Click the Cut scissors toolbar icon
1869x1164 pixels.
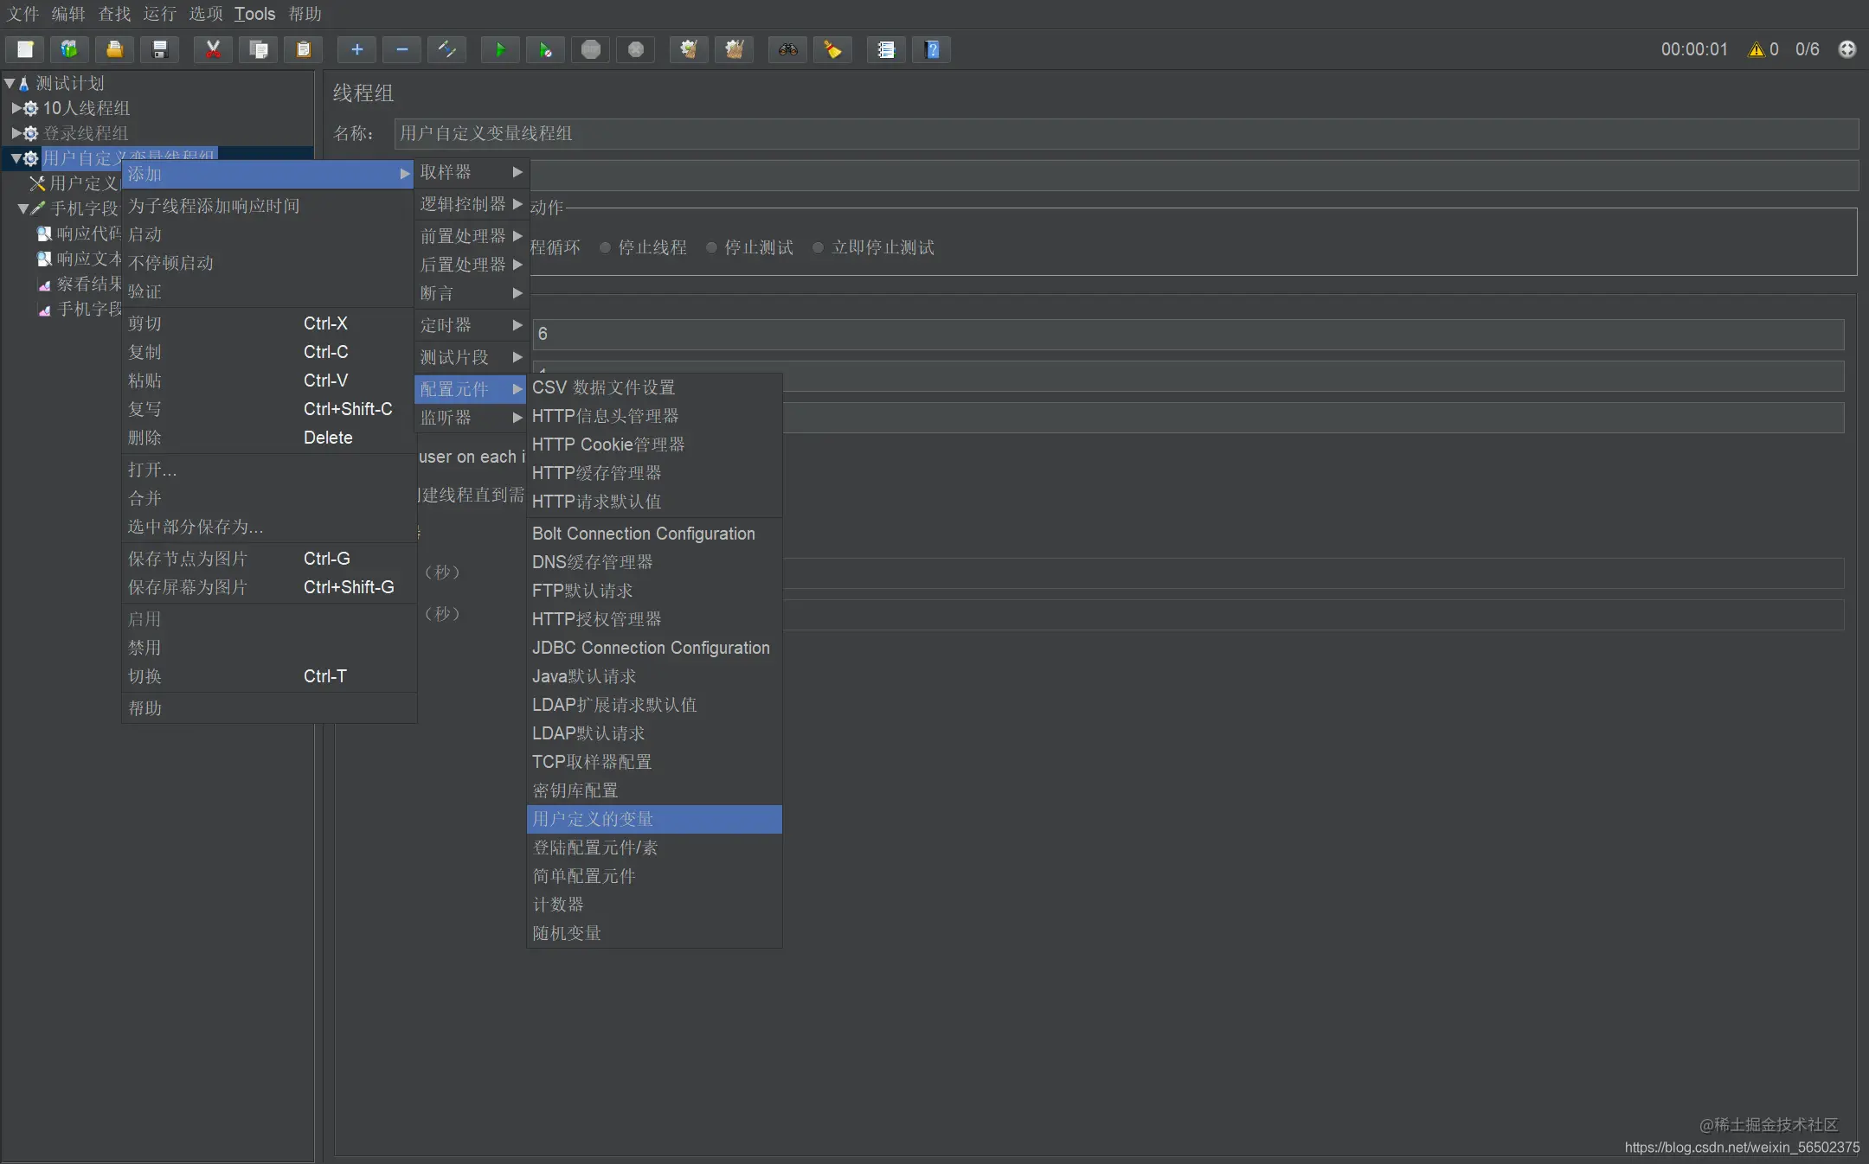pyautogui.click(x=213, y=49)
